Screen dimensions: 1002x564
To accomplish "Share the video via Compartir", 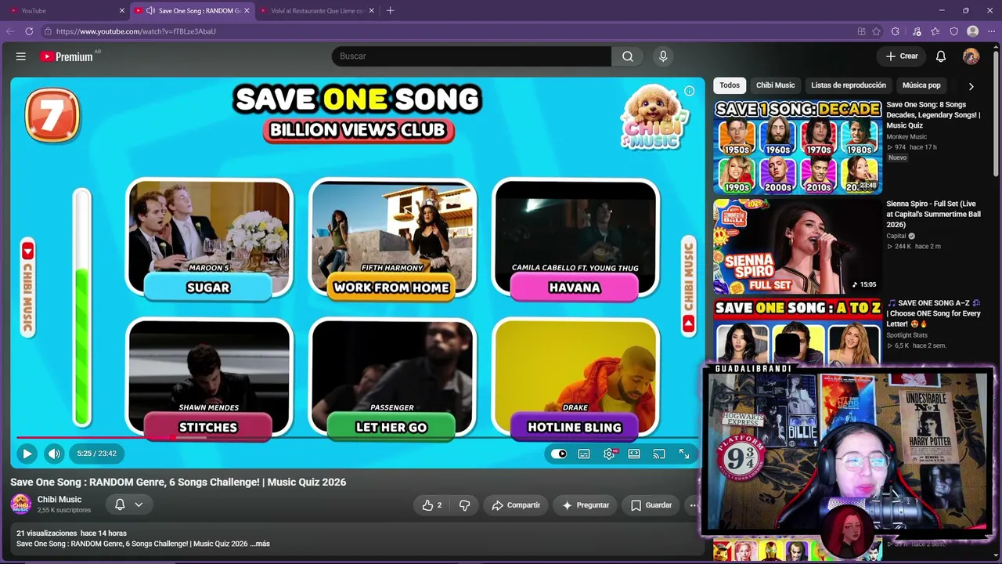I will coord(516,505).
